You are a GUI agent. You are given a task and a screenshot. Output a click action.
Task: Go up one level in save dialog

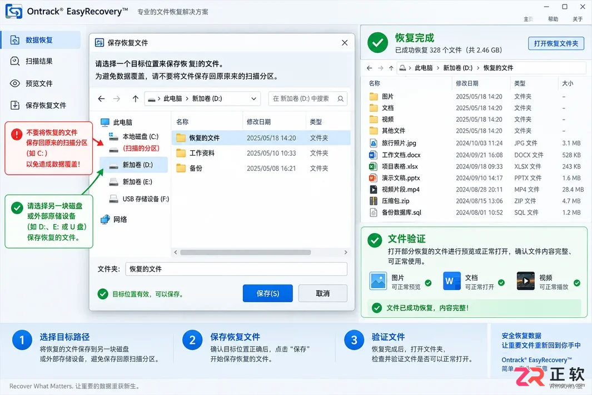click(x=135, y=98)
